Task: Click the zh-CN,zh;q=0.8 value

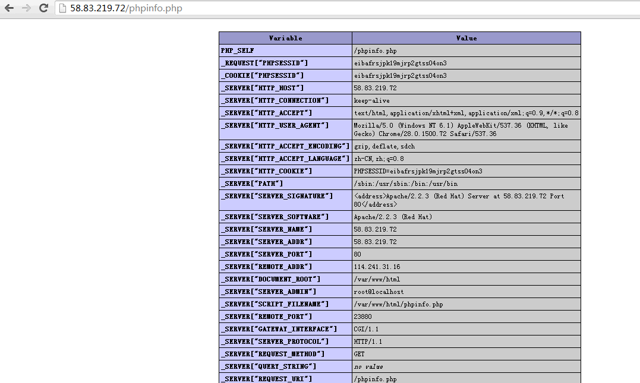Action: pos(379,159)
